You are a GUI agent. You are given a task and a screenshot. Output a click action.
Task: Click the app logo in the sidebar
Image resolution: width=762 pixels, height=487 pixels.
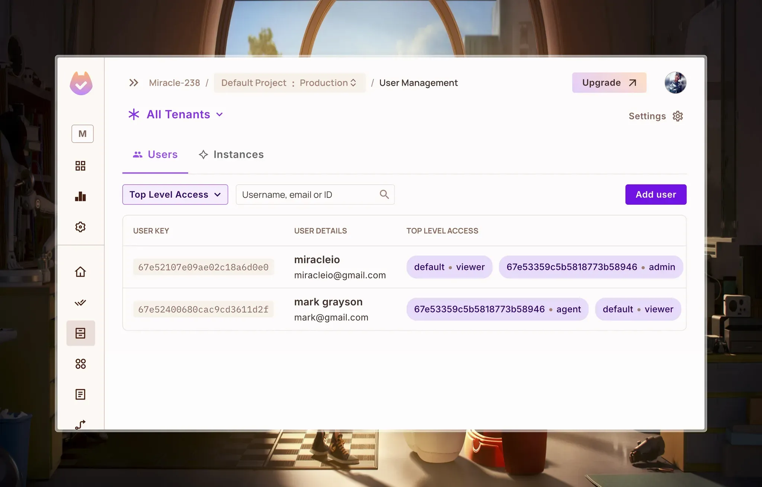click(x=81, y=83)
